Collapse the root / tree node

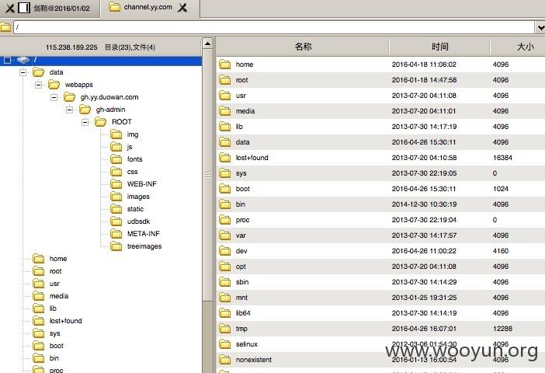[7, 60]
